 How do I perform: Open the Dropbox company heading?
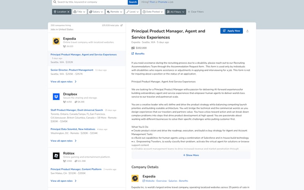pyautogui.click(x=70, y=94)
